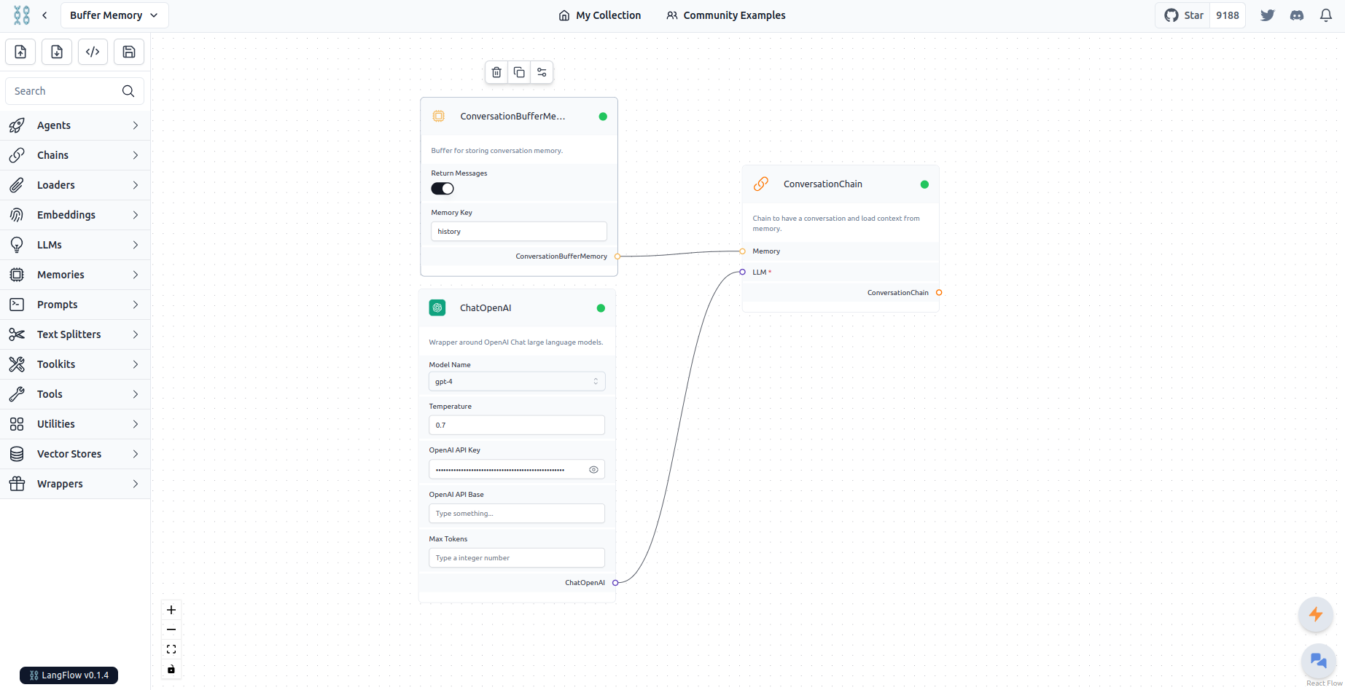This screenshot has width=1345, height=690.
Task: Expand the Memories category
Action: coord(75,275)
